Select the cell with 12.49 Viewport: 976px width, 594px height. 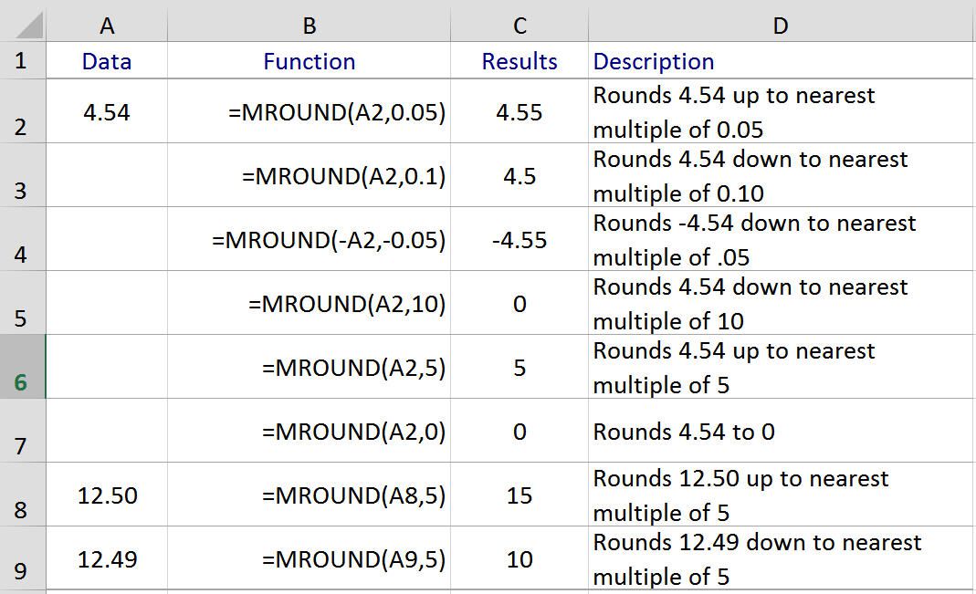click(107, 558)
